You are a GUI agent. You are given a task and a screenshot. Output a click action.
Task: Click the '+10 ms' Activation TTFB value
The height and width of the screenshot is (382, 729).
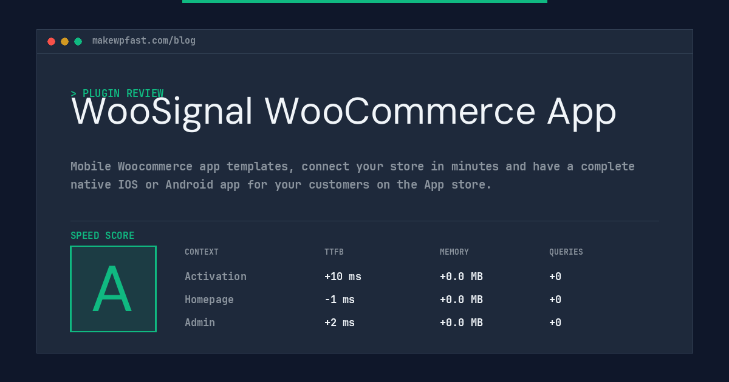point(343,276)
